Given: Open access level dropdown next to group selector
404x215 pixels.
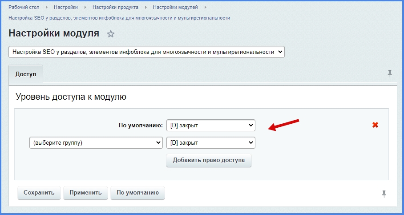Looking at the screenshot, I should (x=210, y=143).
